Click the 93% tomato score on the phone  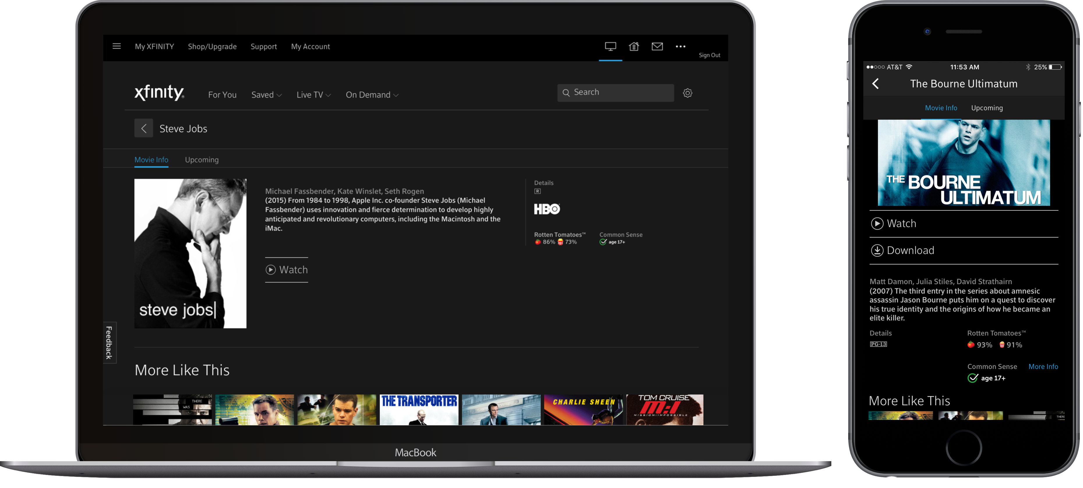coord(979,345)
